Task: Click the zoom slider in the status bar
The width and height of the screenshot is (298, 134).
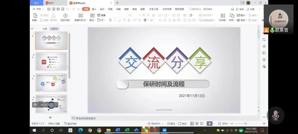Action: point(246,124)
